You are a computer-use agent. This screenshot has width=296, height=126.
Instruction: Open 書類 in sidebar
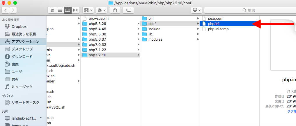click(x=23, y=64)
